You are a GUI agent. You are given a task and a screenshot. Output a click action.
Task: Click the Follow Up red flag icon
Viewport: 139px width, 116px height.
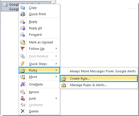[23, 49]
